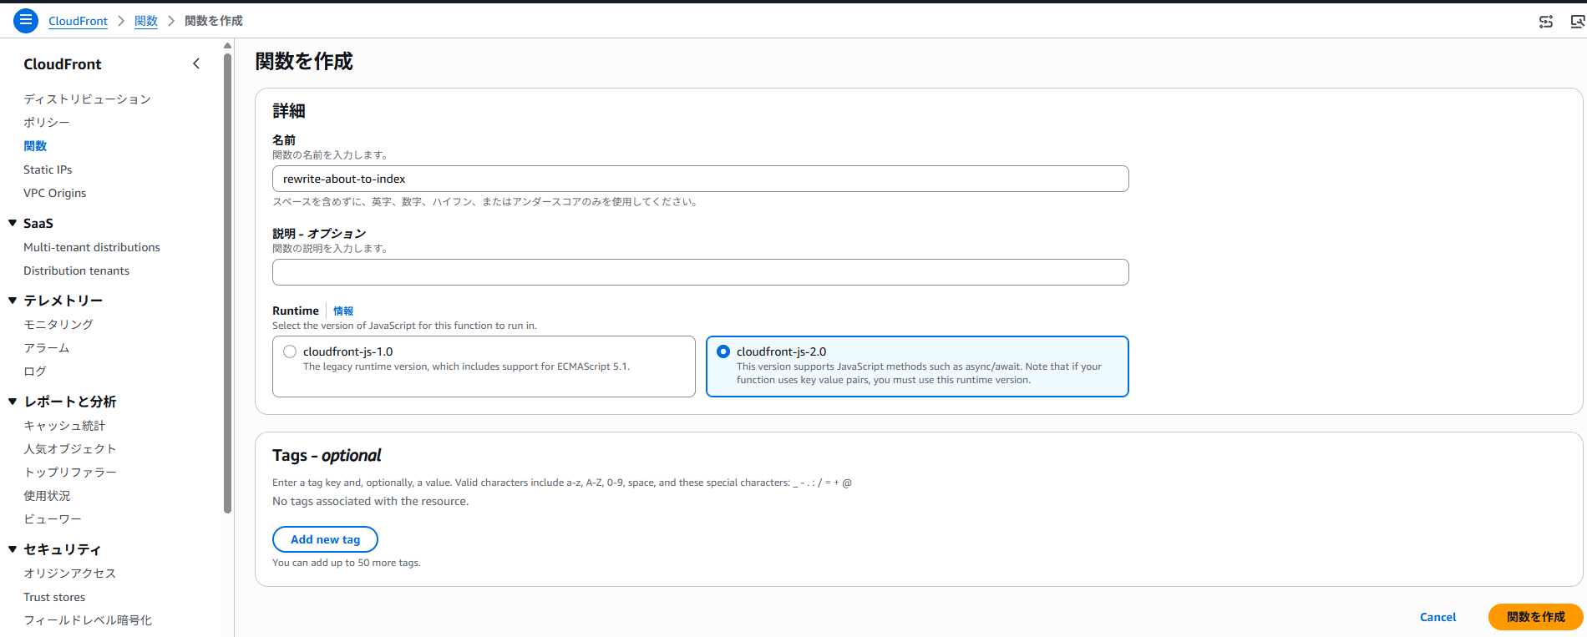This screenshot has width=1587, height=637.
Task: Open ディストリビューション in the sidebar
Action: point(87,99)
